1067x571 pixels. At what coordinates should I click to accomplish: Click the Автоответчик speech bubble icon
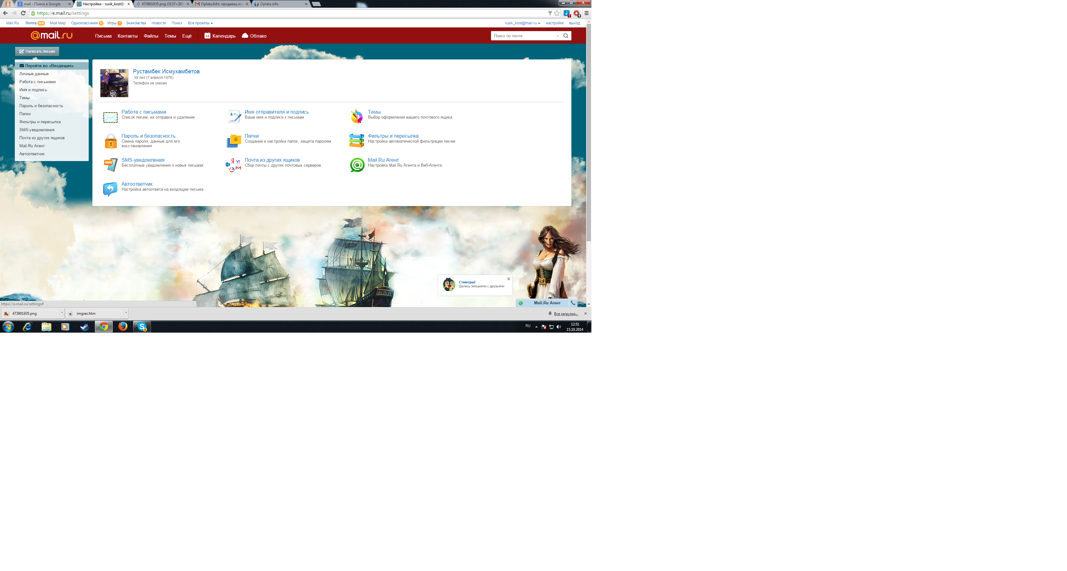click(110, 189)
